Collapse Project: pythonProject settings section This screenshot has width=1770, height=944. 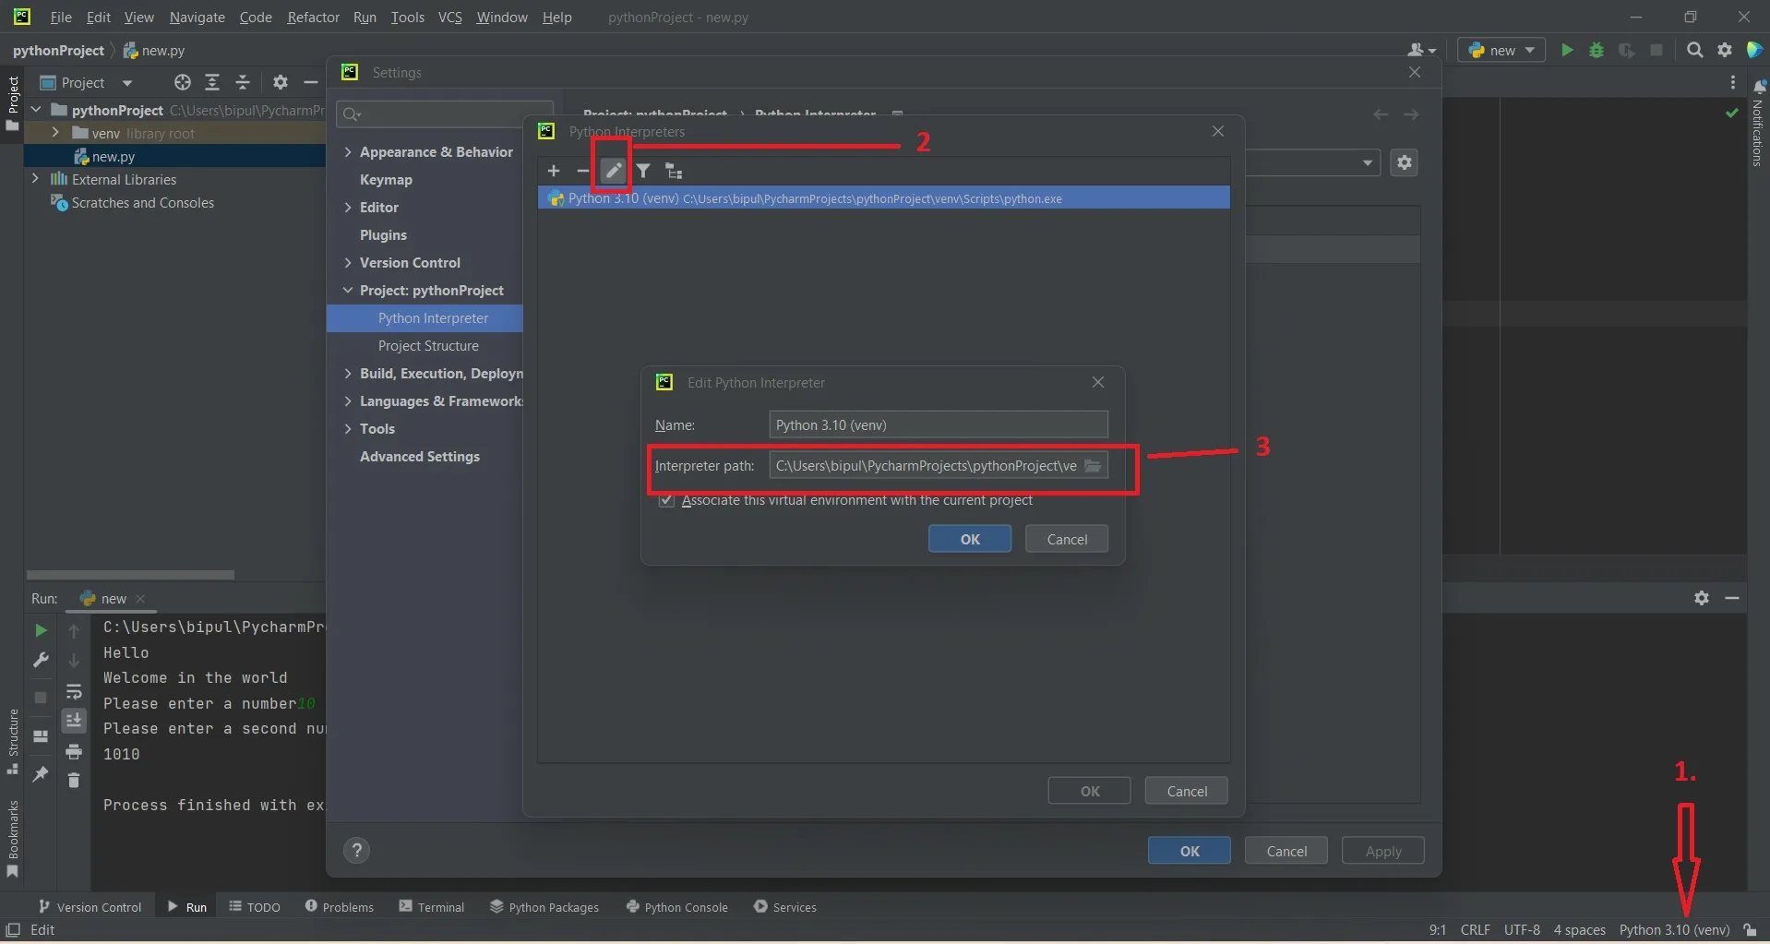click(x=348, y=291)
